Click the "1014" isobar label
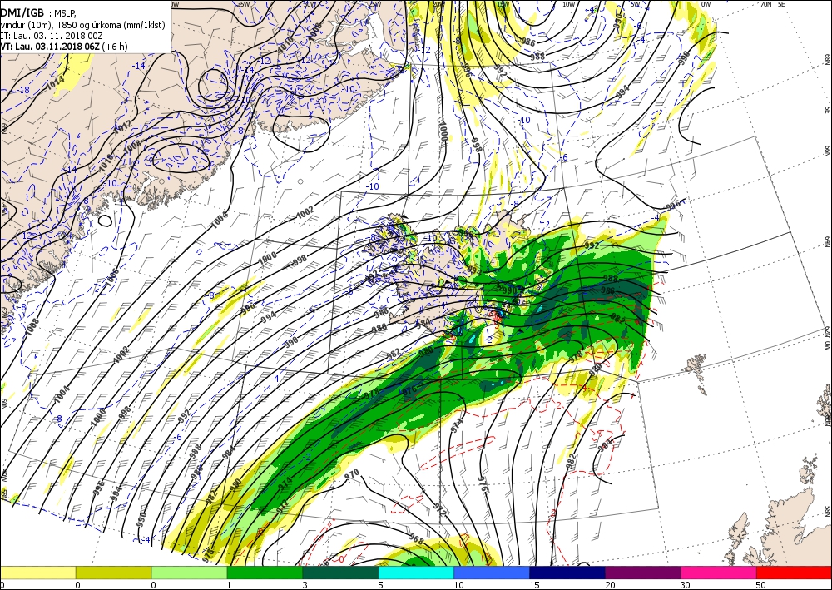Image resolution: width=832 pixels, height=590 pixels. pyautogui.click(x=56, y=82)
